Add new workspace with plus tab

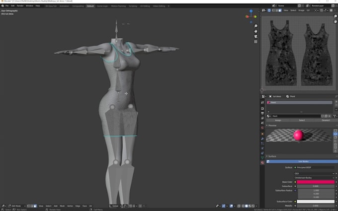click(169, 6)
